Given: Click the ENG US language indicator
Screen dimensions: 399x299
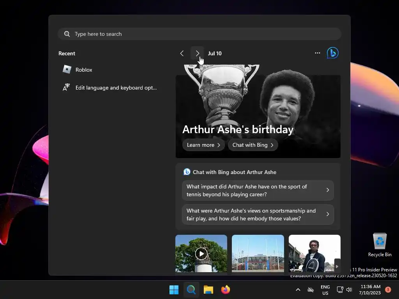Looking at the screenshot, I should tap(325, 290).
